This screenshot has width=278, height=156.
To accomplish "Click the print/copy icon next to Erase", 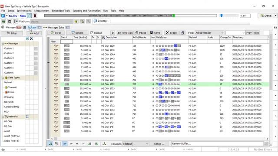I will click(182, 33).
